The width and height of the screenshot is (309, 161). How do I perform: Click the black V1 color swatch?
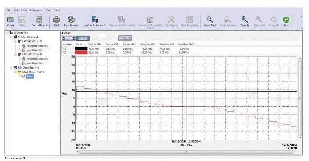coord(81,48)
